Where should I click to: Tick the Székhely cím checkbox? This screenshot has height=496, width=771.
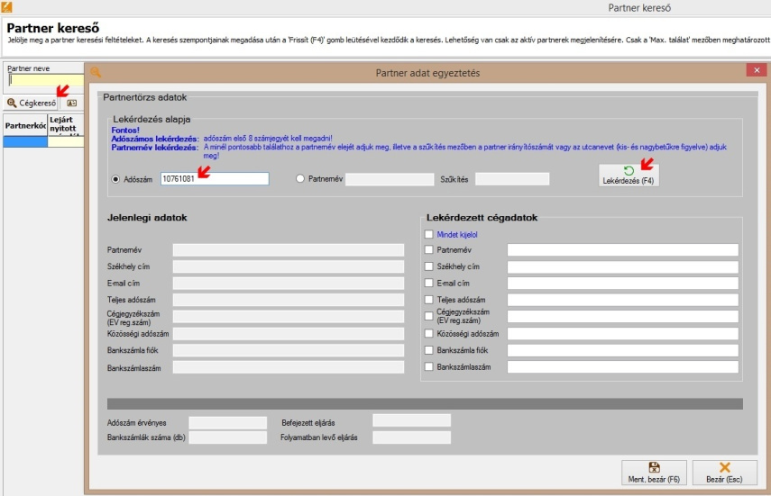click(x=429, y=266)
